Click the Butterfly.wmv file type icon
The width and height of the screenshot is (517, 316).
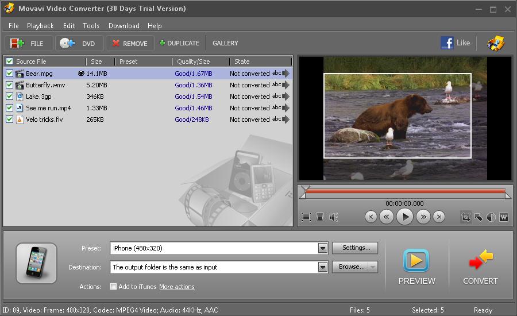point(20,85)
